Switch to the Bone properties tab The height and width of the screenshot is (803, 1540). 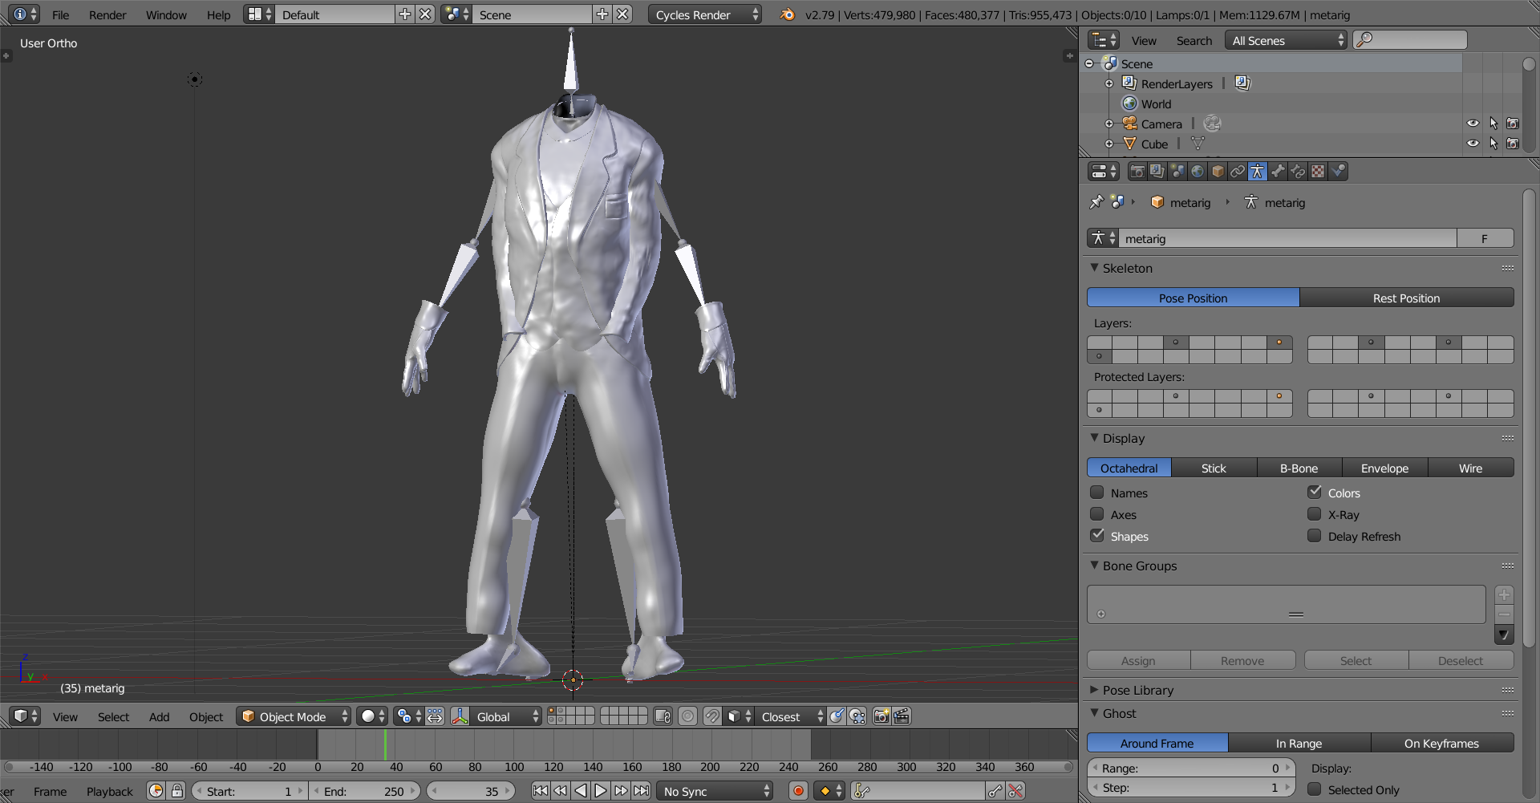coord(1278,172)
